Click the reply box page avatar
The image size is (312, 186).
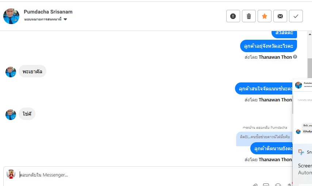[11, 174]
